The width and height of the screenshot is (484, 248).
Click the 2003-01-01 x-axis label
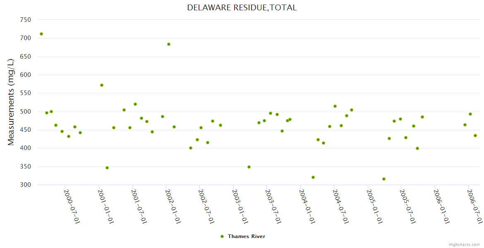(x=240, y=206)
